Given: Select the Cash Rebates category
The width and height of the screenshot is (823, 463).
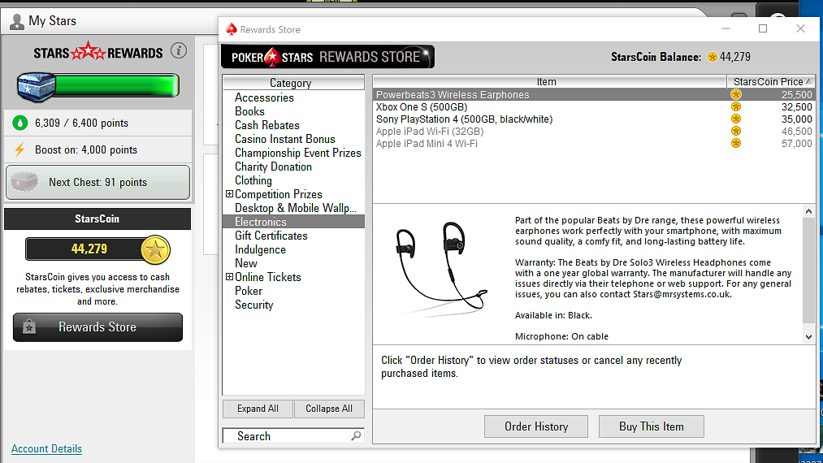Looking at the screenshot, I should pos(267,125).
